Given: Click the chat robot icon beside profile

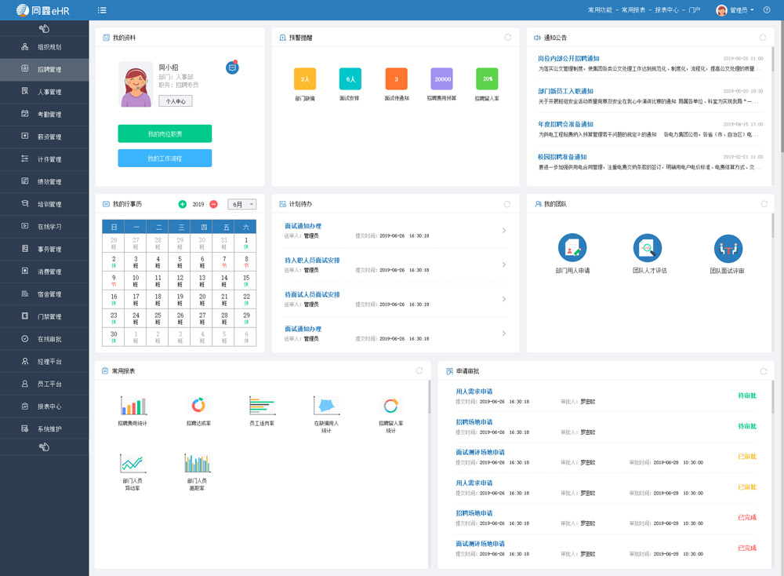Looking at the screenshot, I should [x=232, y=67].
